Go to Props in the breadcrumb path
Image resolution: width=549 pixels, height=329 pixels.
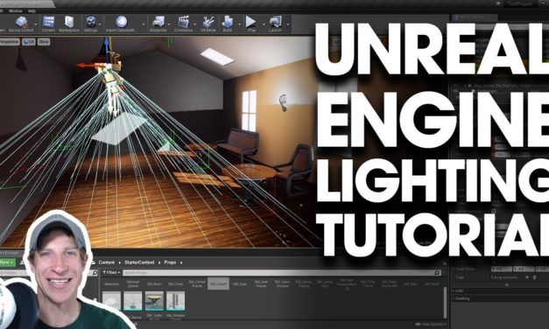(170, 262)
